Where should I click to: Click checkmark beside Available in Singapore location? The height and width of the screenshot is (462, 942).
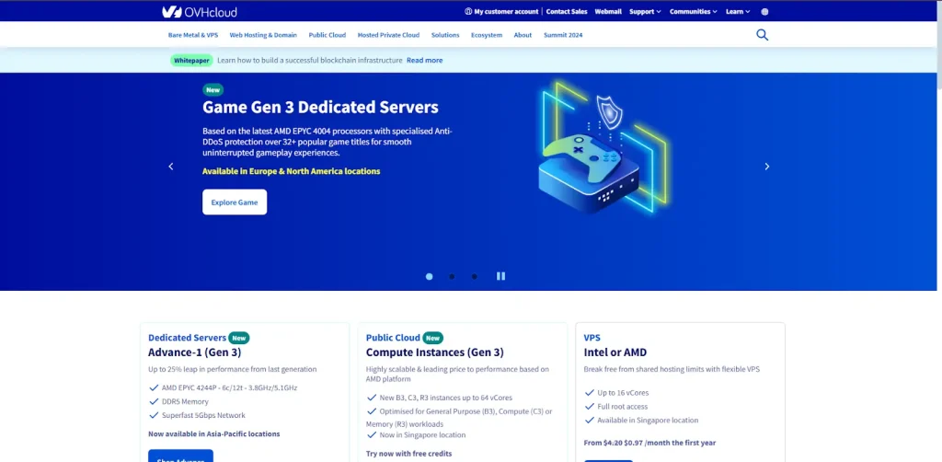pos(590,420)
